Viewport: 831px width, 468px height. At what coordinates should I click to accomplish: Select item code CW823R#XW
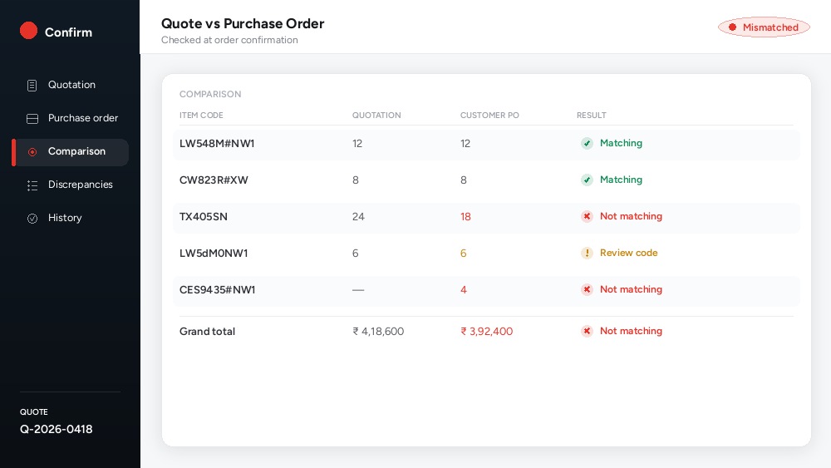214,180
